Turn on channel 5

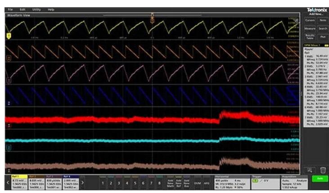135,183
